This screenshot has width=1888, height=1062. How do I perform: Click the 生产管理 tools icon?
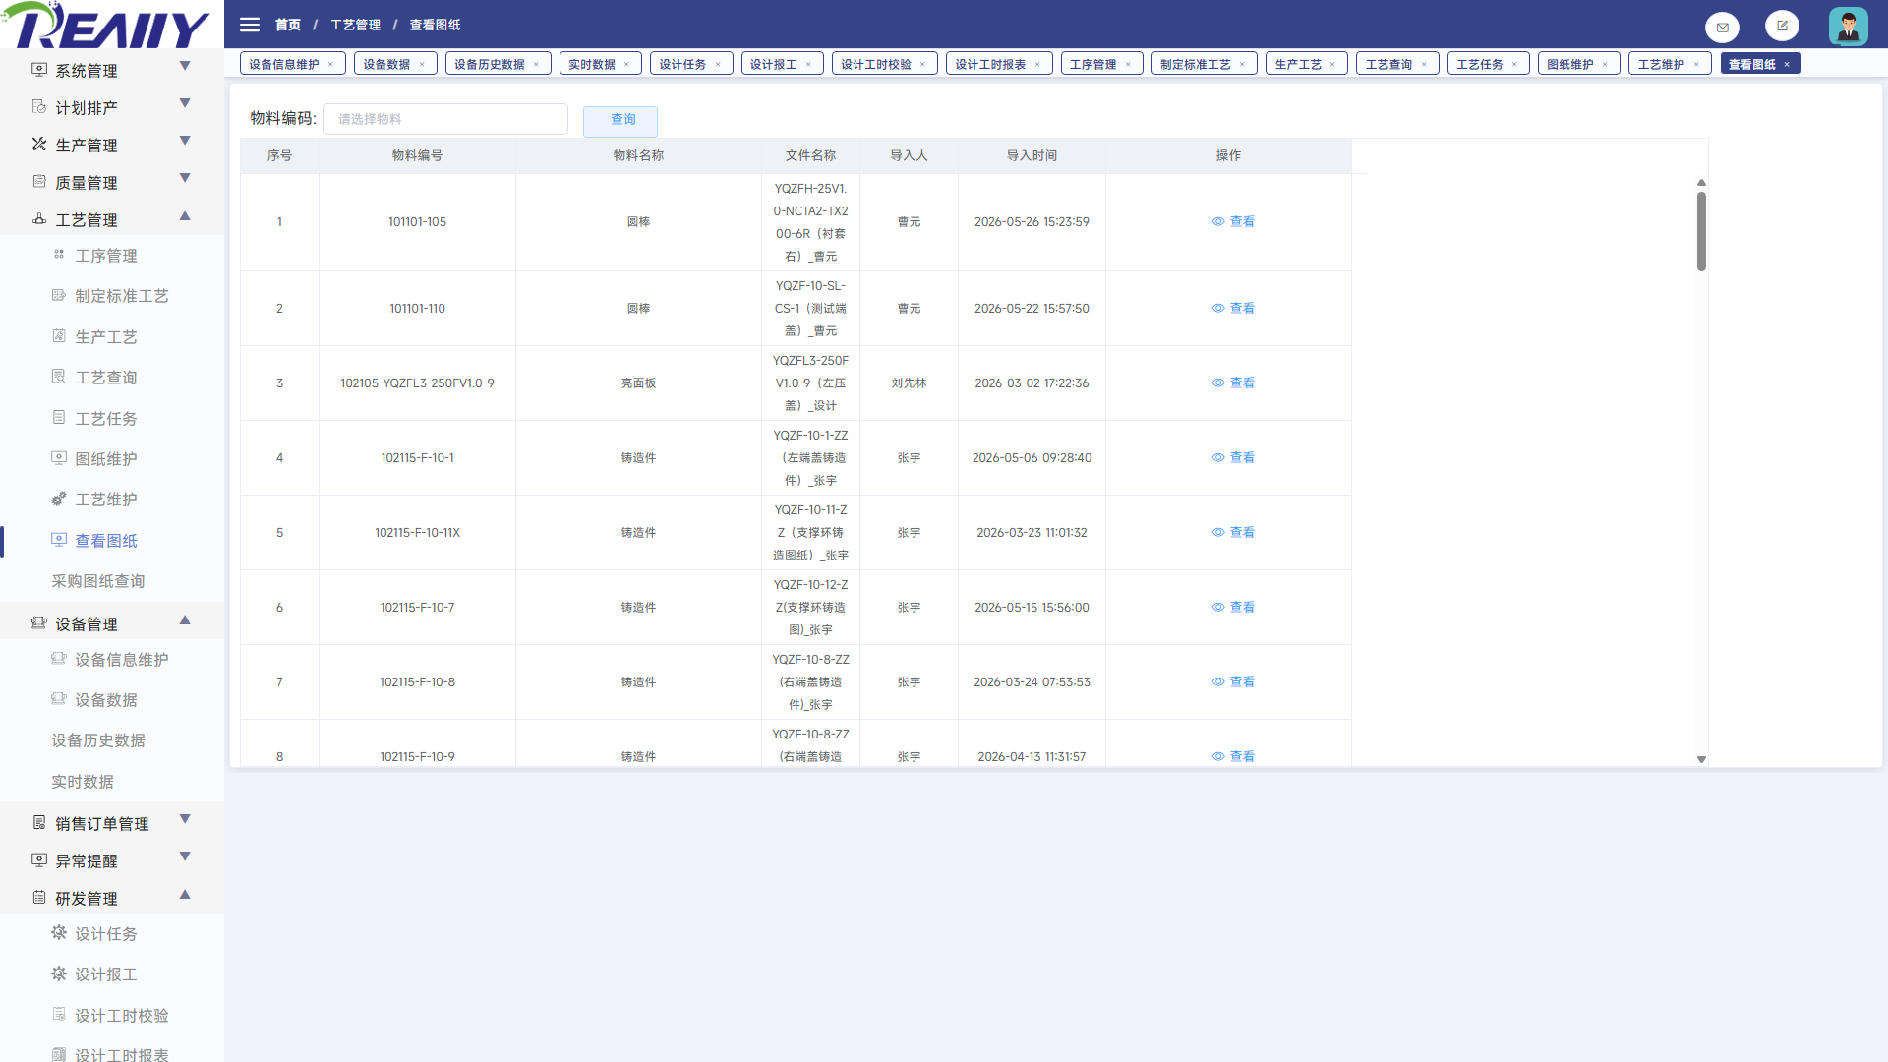(39, 145)
